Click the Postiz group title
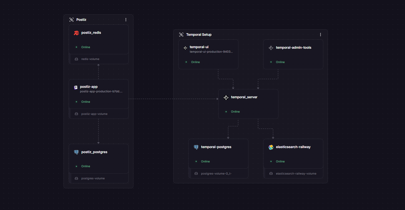Image resolution: width=405 pixels, height=210 pixels. 81,20
